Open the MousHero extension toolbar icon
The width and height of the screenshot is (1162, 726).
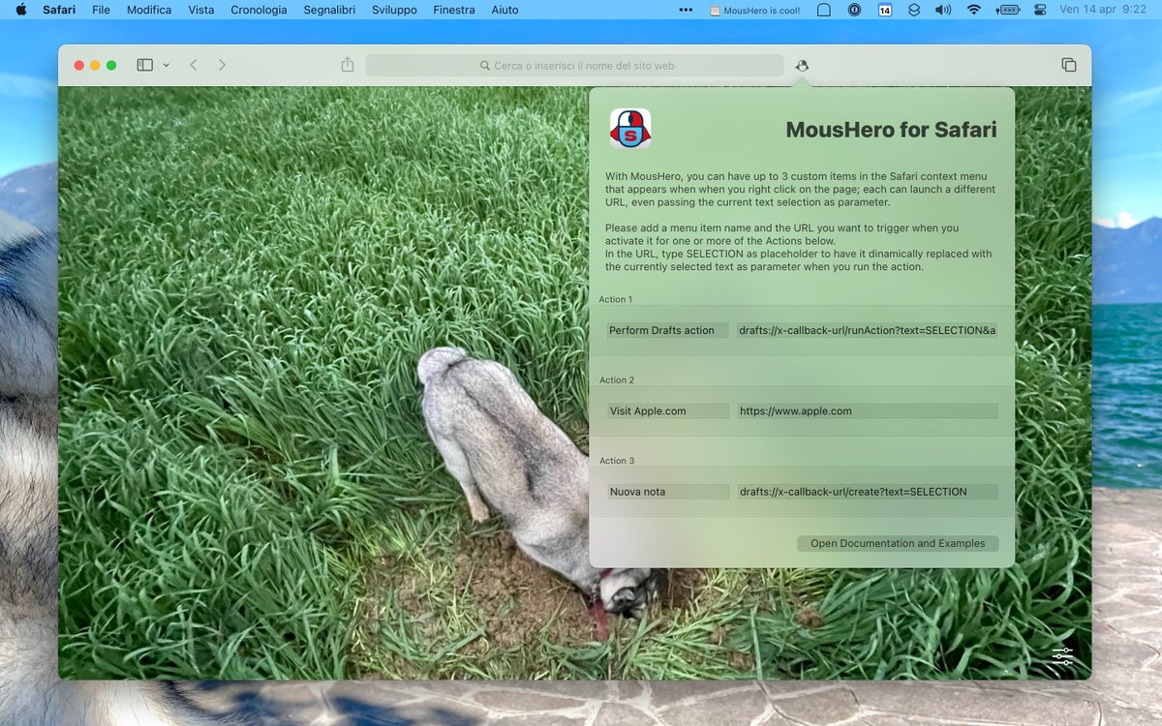pos(802,66)
